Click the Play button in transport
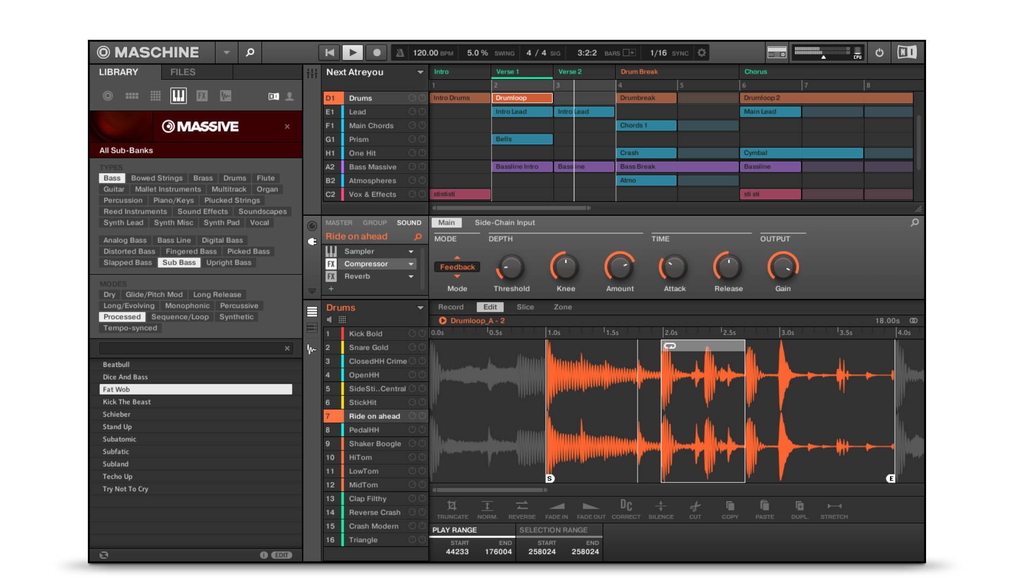Image resolution: width=1015 pixels, height=578 pixels. tap(353, 52)
